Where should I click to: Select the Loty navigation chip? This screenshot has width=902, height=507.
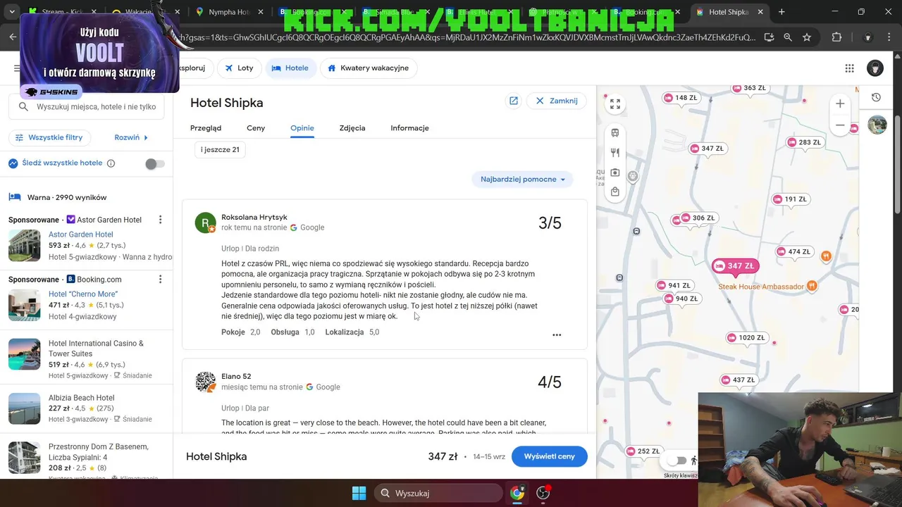[x=239, y=68]
